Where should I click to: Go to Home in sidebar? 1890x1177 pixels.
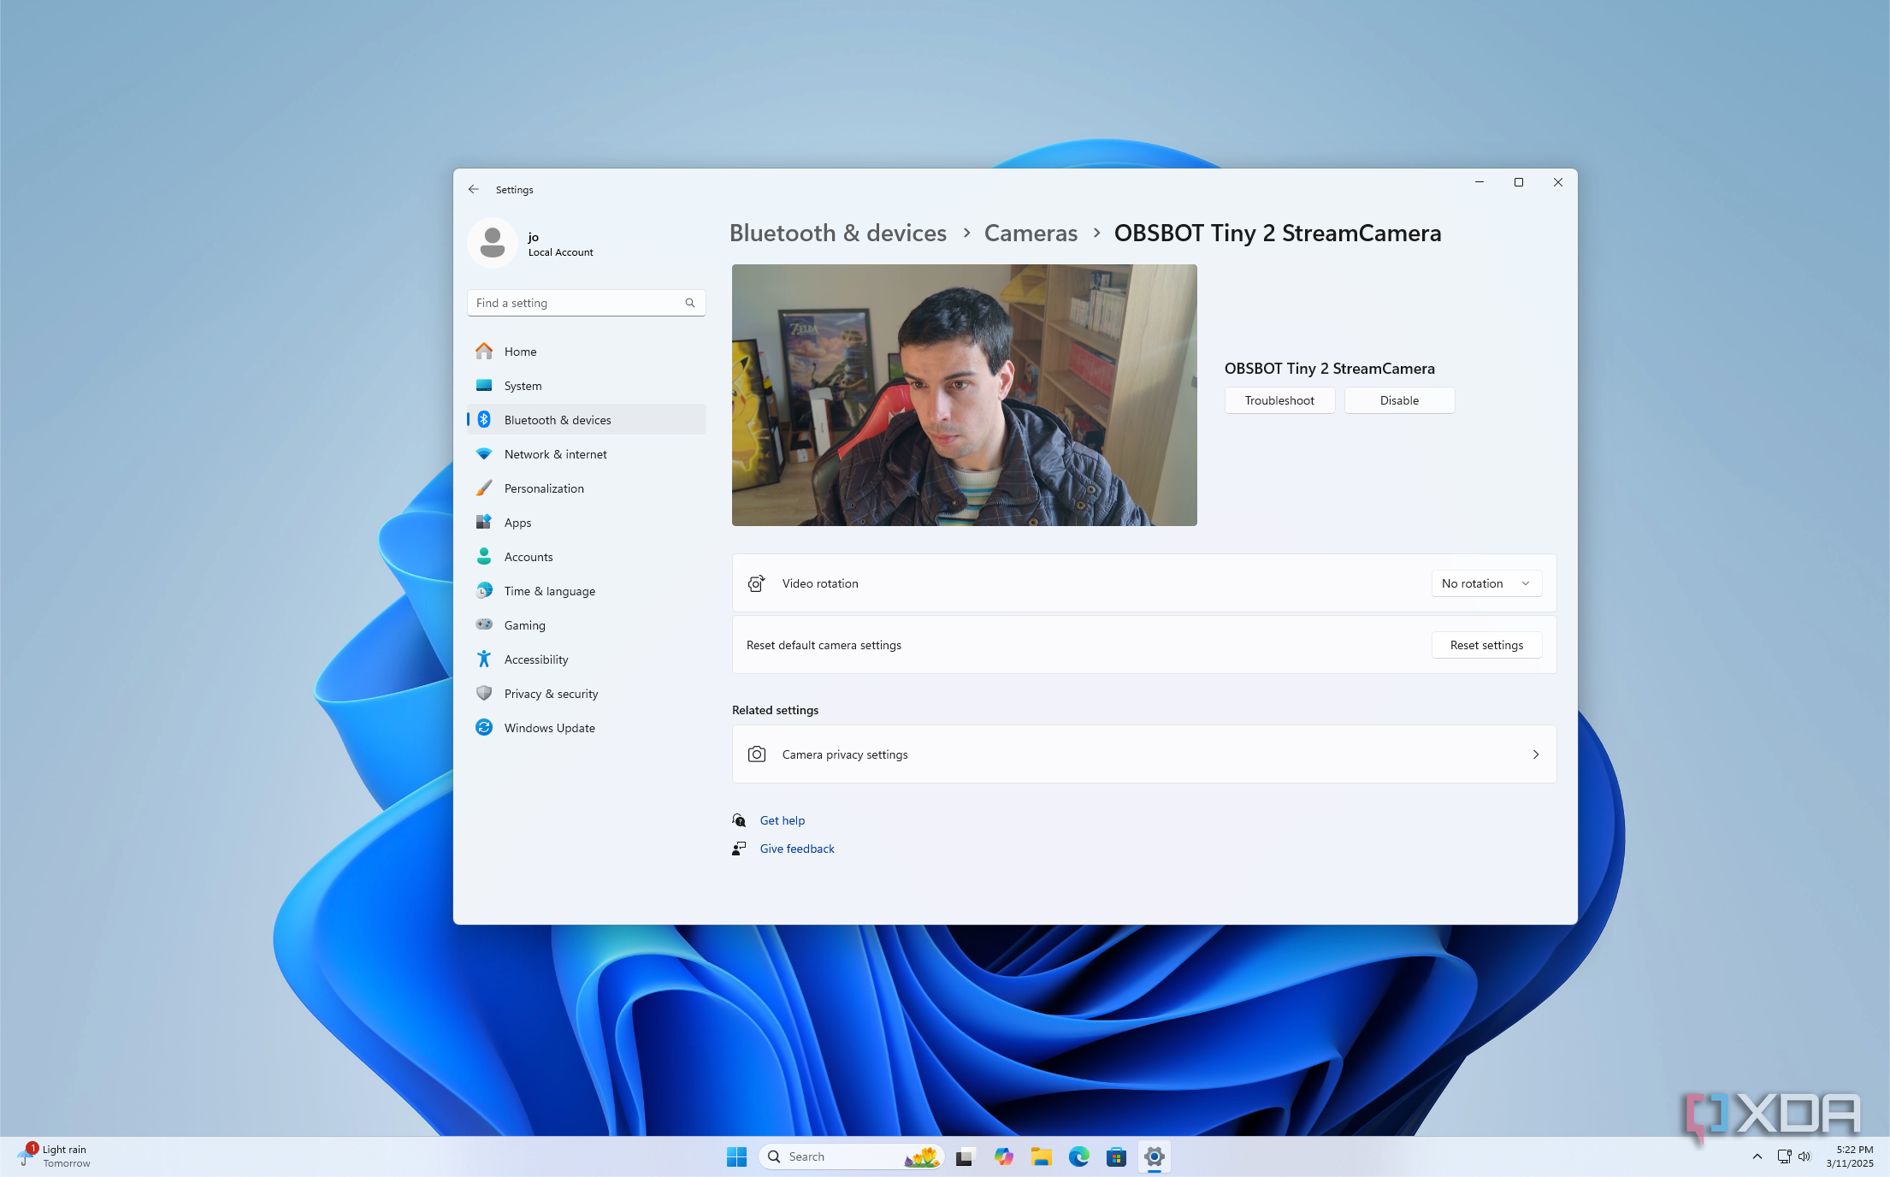pyautogui.click(x=587, y=352)
